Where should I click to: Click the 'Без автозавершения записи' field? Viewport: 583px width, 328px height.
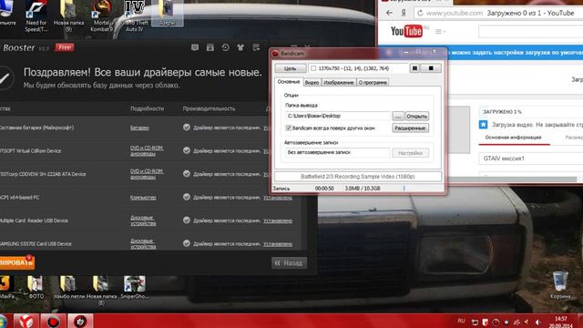(x=338, y=152)
